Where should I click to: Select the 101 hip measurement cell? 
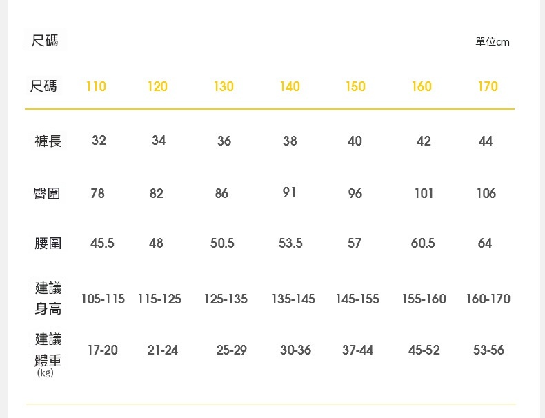pyautogui.click(x=424, y=194)
